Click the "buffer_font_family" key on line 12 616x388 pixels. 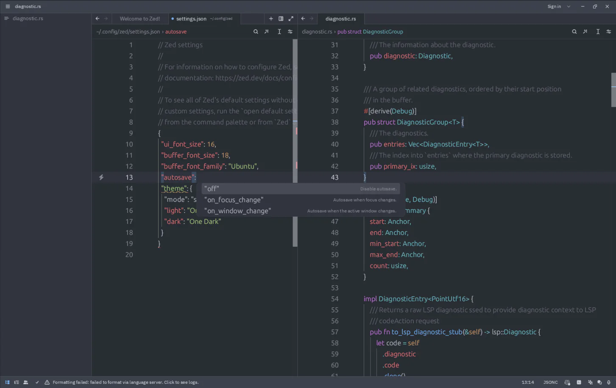click(x=193, y=166)
